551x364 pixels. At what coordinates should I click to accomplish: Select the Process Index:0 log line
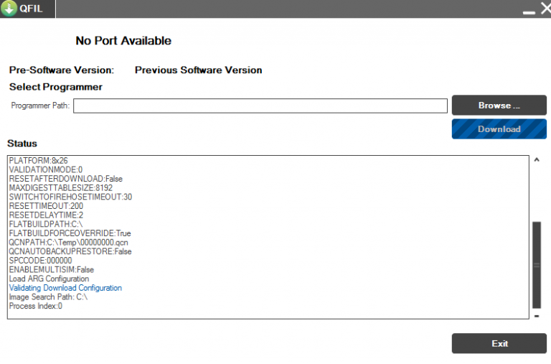click(x=35, y=306)
